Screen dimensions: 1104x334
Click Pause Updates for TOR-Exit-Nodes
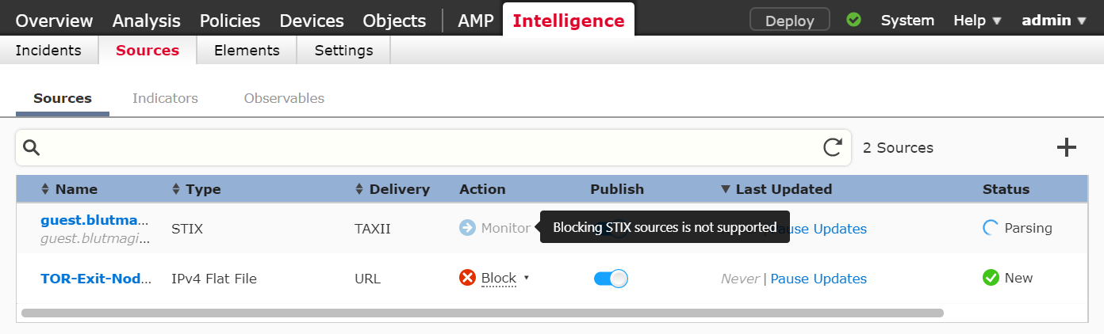click(818, 279)
